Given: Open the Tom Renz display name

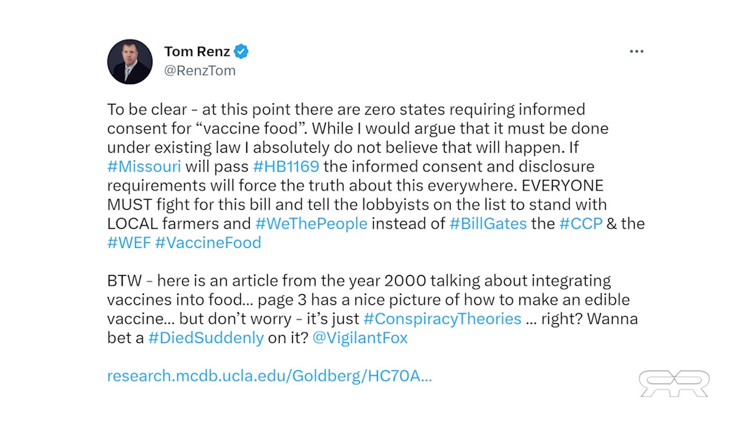Looking at the screenshot, I should [x=197, y=52].
